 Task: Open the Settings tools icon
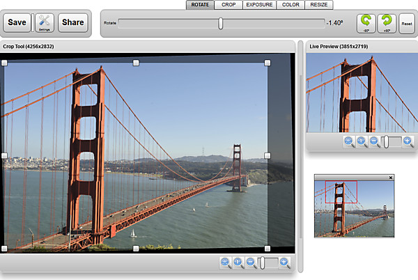(x=45, y=22)
